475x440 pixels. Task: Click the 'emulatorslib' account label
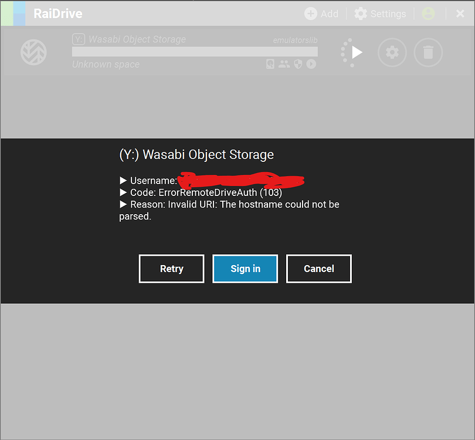click(x=295, y=40)
